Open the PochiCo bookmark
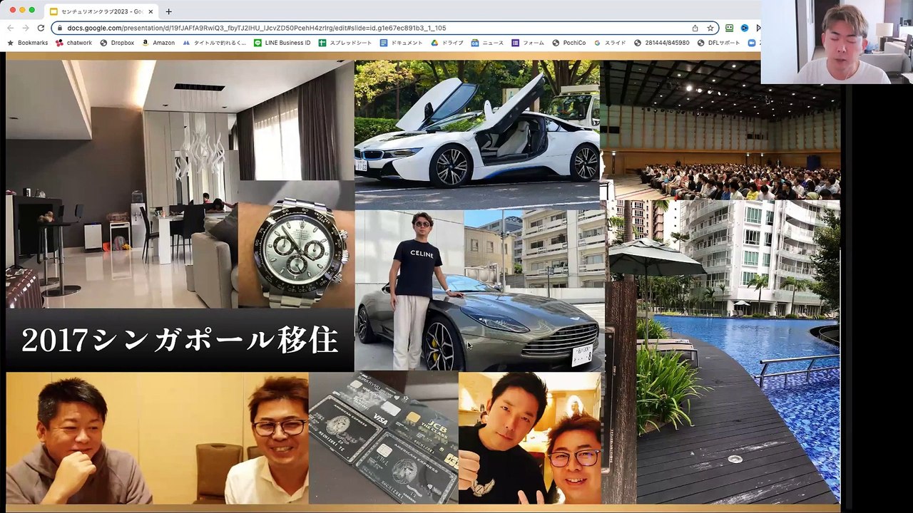The height and width of the screenshot is (513, 913). pyautogui.click(x=569, y=43)
